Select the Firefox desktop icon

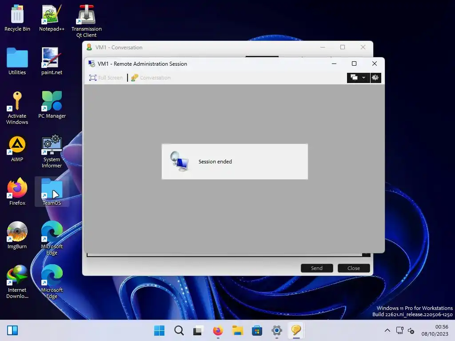click(x=17, y=192)
